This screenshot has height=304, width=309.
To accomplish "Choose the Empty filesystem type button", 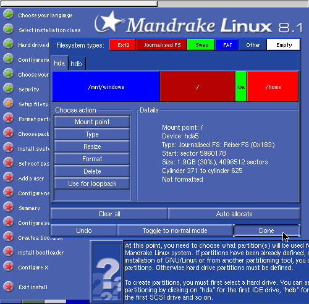I will [283, 44].
